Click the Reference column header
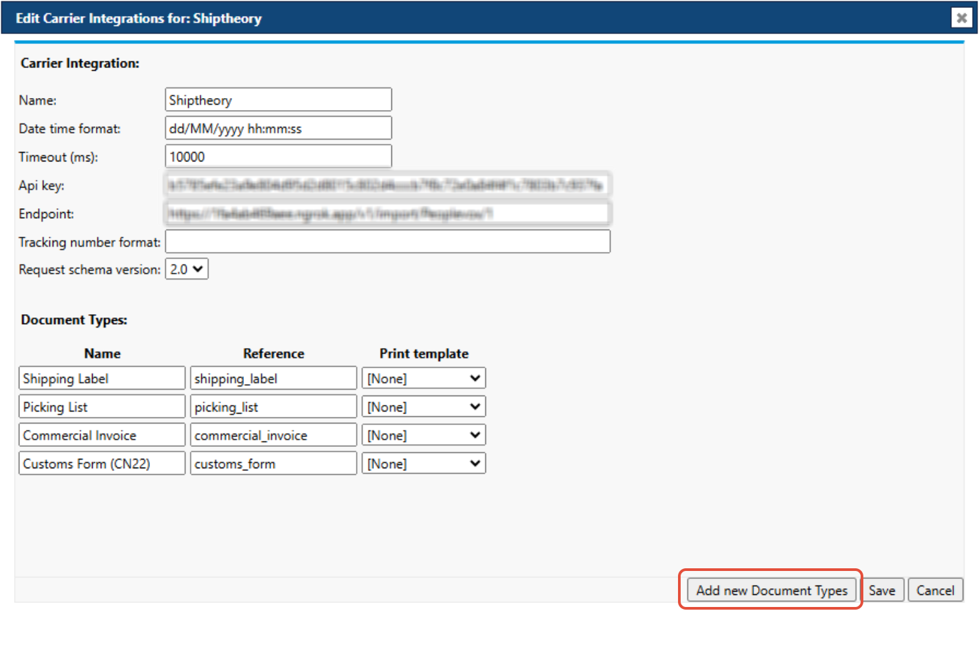The height and width of the screenshot is (653, 980). click(x=273, y=354)
